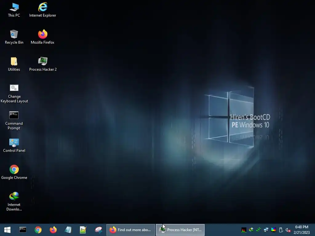Click Internet Download Manager tray icon
The width and height of the screenshot is (315, 236).
pos(251,230)
